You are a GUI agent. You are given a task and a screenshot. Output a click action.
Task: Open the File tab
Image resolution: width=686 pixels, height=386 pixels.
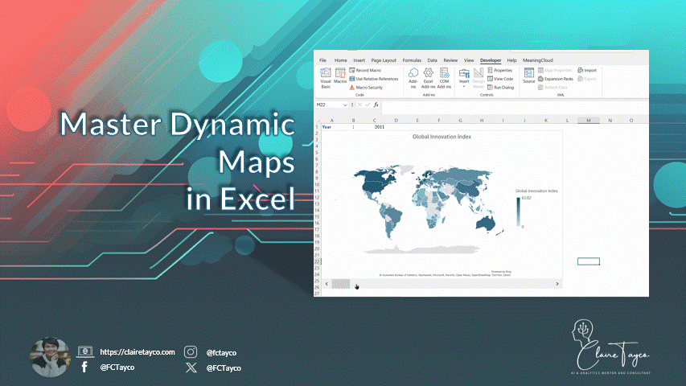322,60
